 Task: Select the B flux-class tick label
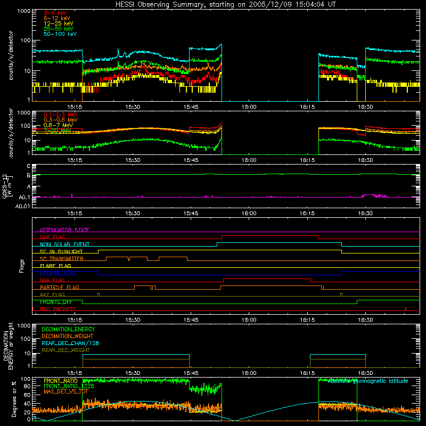[x=29, y=176]
